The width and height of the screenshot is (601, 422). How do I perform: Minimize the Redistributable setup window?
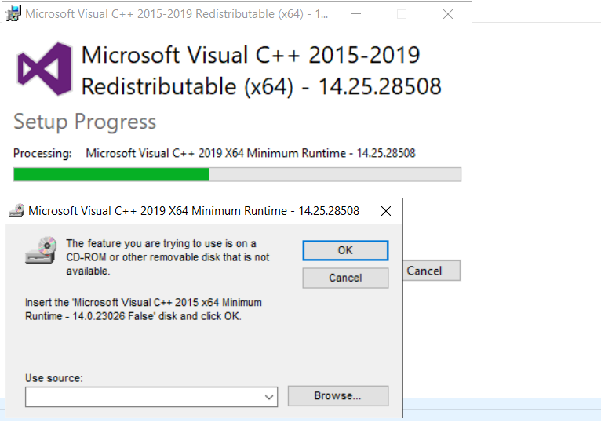point(356,14)
